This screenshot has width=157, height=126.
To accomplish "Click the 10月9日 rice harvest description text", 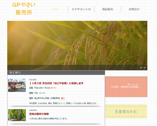I will pyautogui.click(x=48, y=119).
